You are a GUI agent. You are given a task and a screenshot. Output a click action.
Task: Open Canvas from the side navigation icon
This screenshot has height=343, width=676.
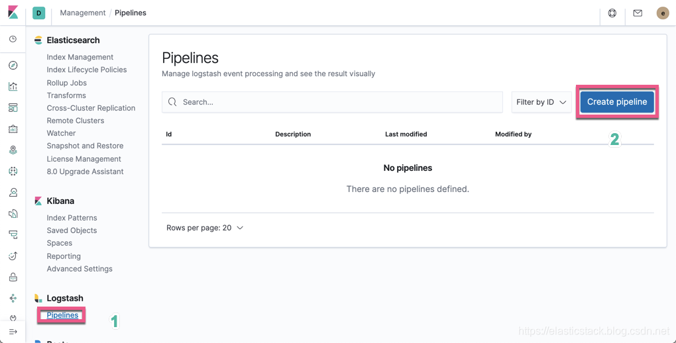[x=13, y=129]
